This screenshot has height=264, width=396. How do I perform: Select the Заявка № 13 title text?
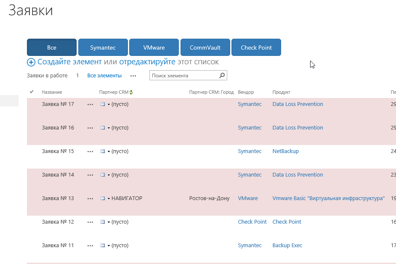(58, 198)
